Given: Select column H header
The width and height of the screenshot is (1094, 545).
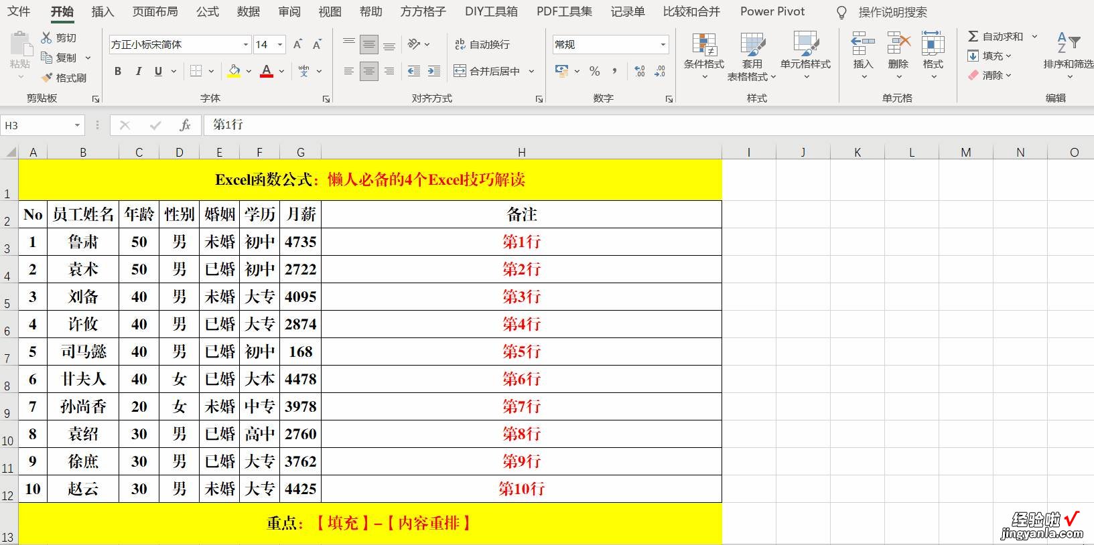Looking at the screenshot, I should coord(521,152).
